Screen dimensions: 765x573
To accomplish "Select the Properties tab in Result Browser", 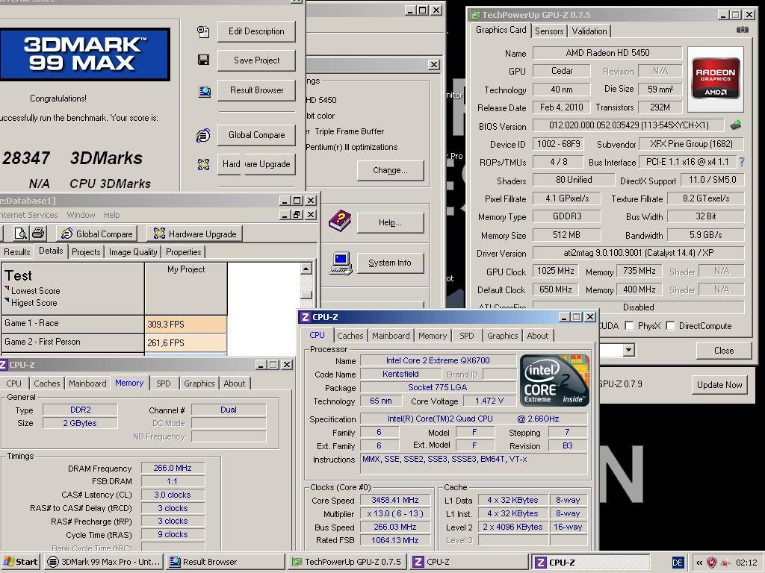I will coord(184,252).
